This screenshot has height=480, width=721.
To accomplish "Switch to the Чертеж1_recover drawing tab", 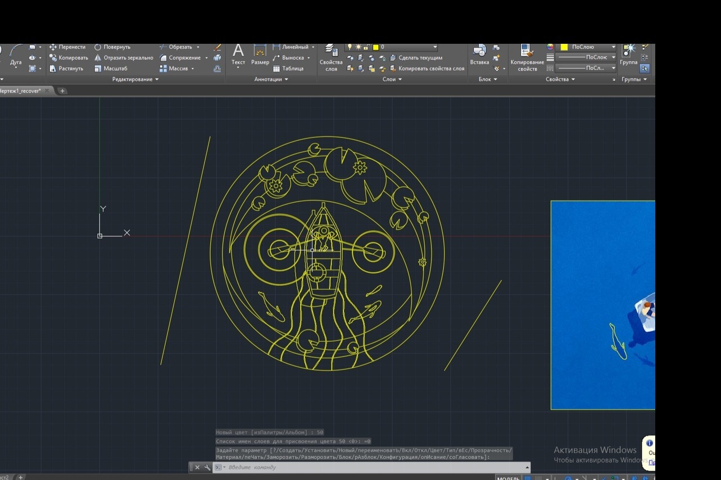I will click(x=20, y=90).
